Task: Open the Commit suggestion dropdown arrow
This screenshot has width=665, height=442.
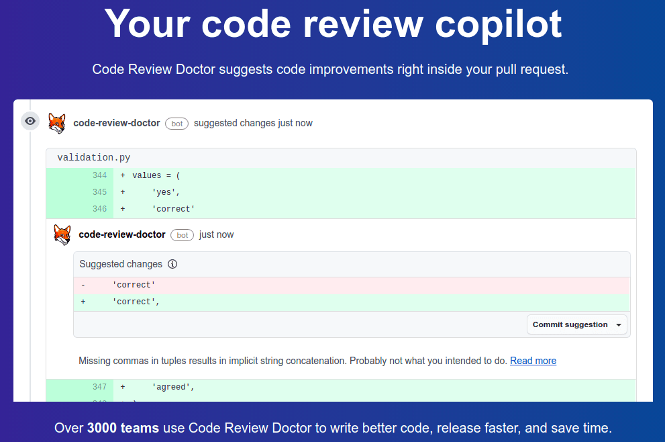Action: pos(619,325)
